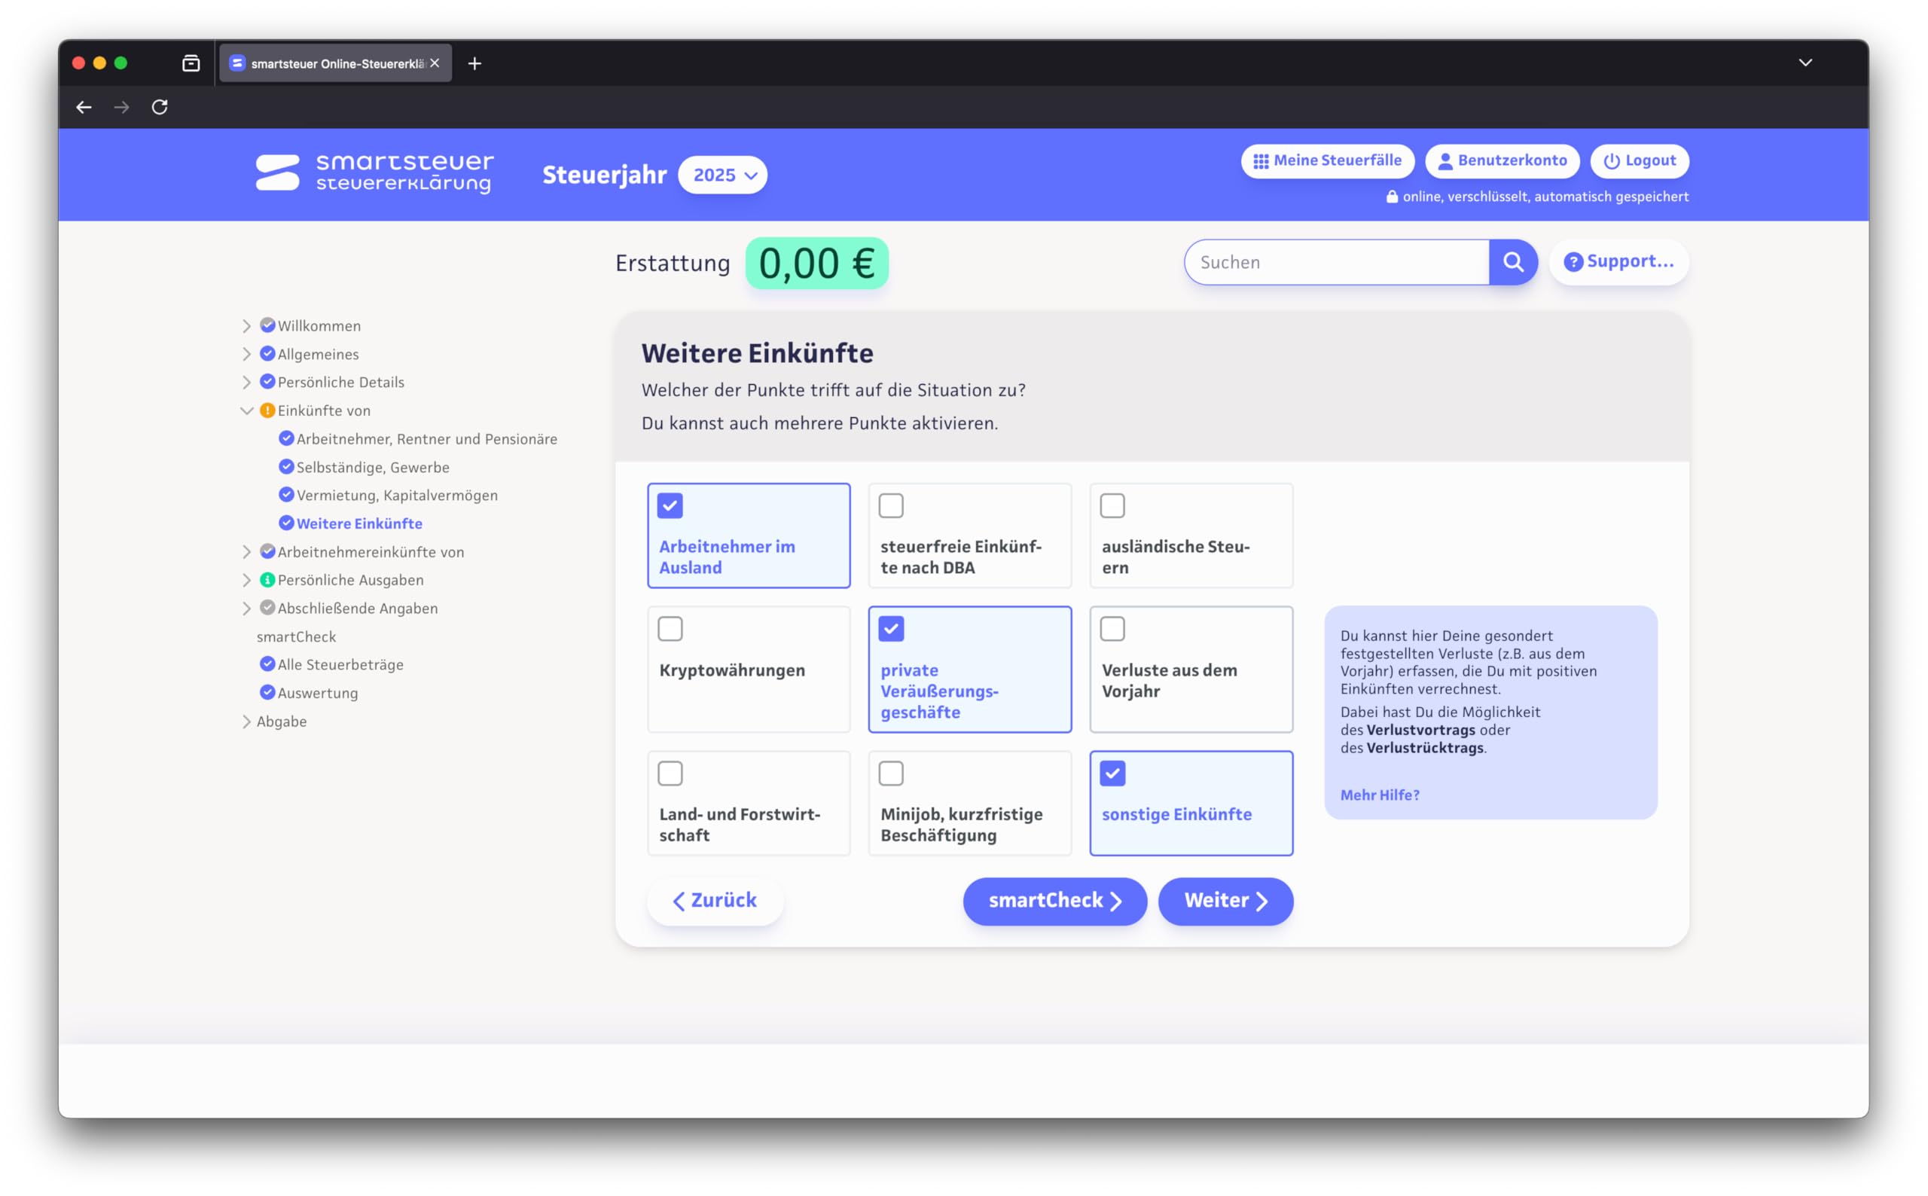Viewport: 1928px width, 1196px height.
Task: Expand the Willkommen tree section
Action: tap(247, 326)
